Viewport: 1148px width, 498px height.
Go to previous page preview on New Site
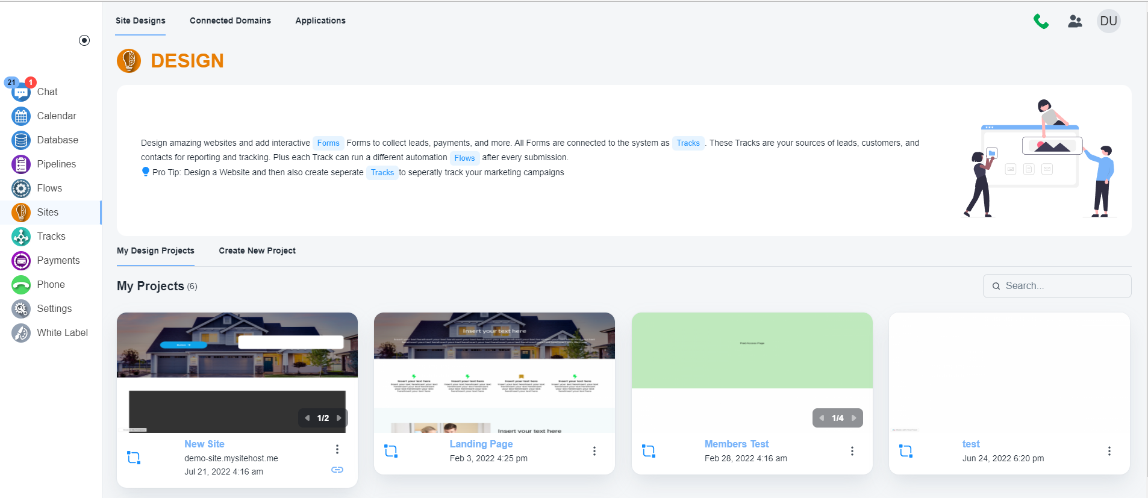coord(307,418)
